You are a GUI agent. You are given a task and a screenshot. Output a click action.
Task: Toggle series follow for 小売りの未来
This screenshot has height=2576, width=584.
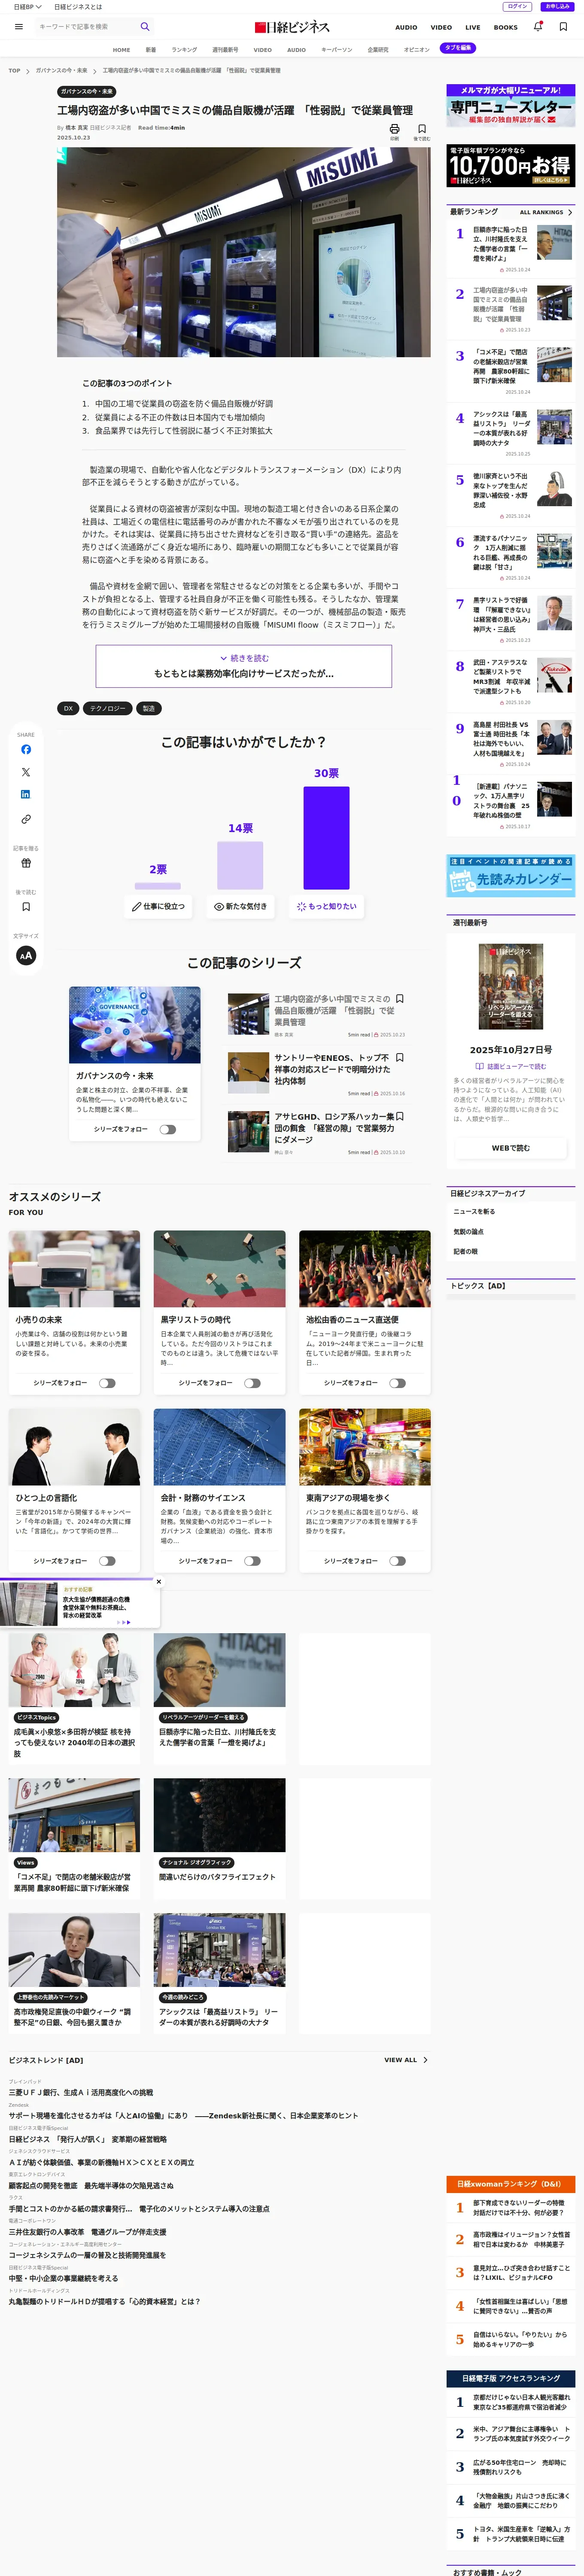coord(107,1383)
